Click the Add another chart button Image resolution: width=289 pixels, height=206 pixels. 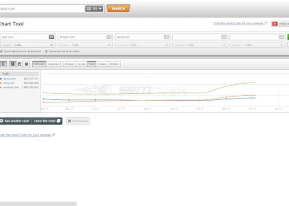pyautogui.click(x=15, y=121)
